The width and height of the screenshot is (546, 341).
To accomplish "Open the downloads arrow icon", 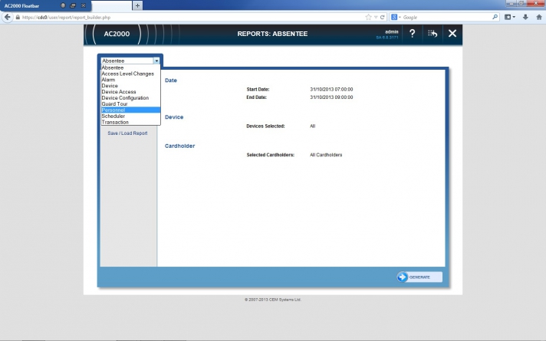I will pos(525,17).
